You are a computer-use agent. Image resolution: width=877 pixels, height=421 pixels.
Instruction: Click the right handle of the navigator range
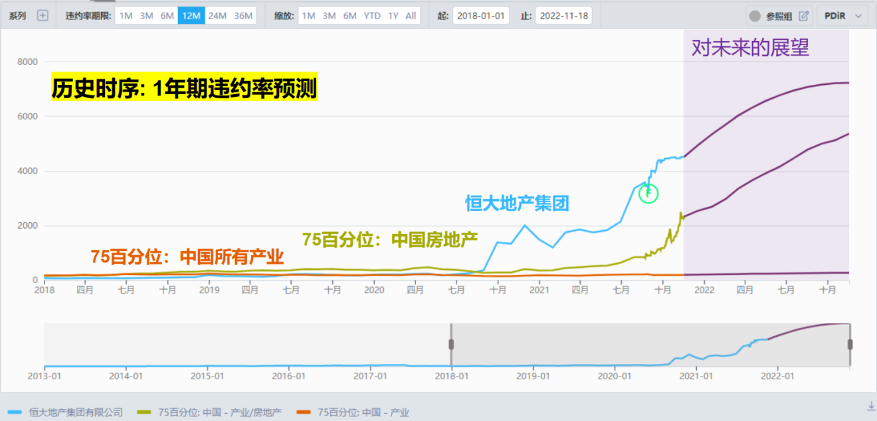(850, 344)
